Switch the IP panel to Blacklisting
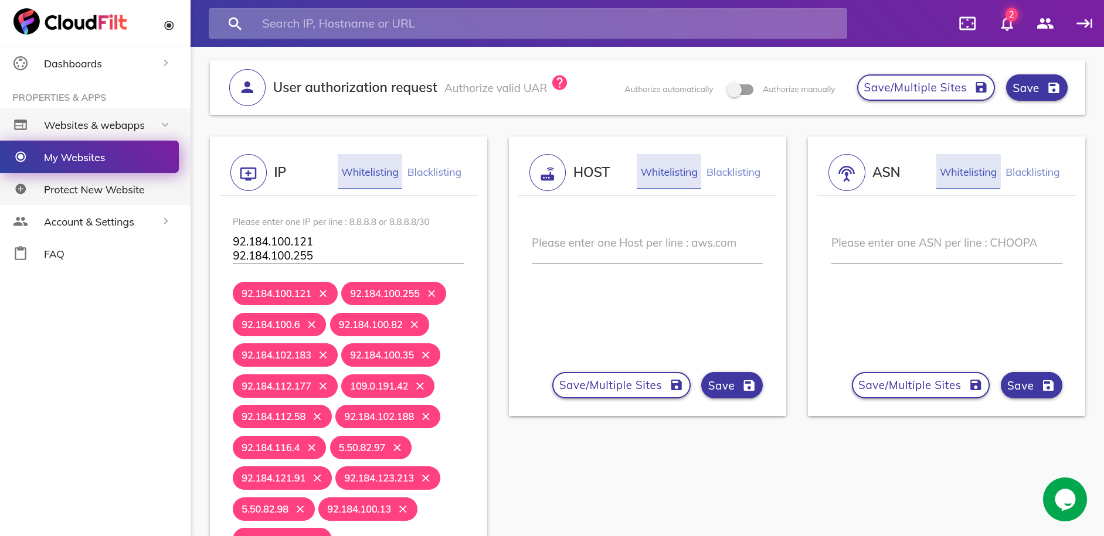The width and height of the screenshot is (1104, 536). tap(434, 172)
